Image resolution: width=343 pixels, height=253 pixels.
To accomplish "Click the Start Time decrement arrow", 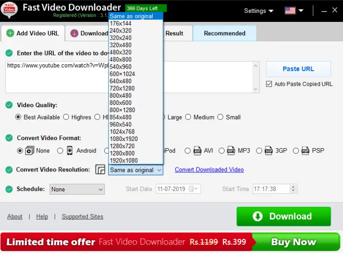I will click(x=293, y=191).
